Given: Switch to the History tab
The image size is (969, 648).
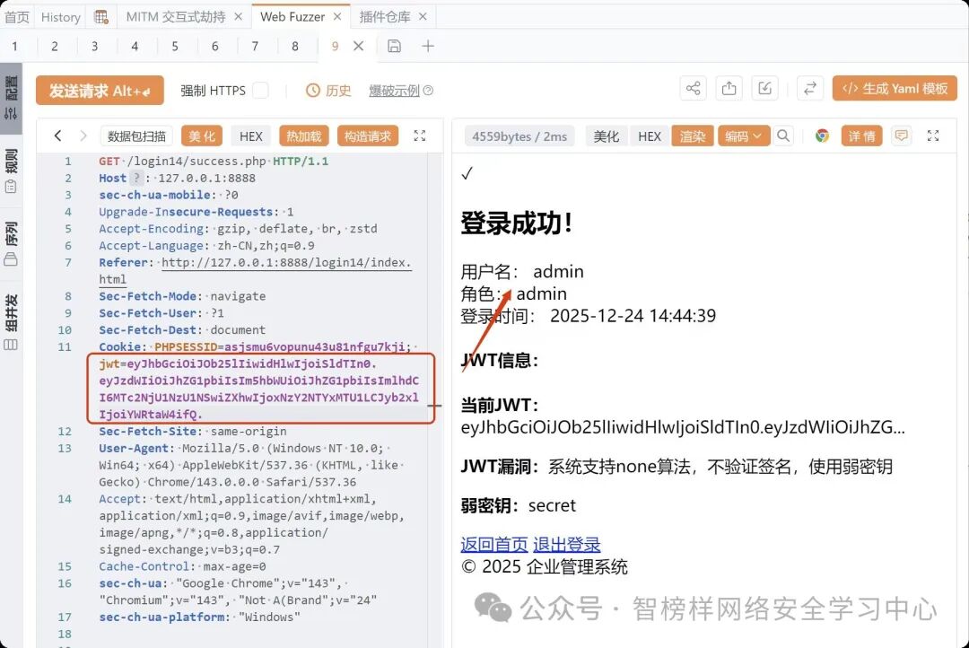Looking at the screenshot, I should coord(61,17).
